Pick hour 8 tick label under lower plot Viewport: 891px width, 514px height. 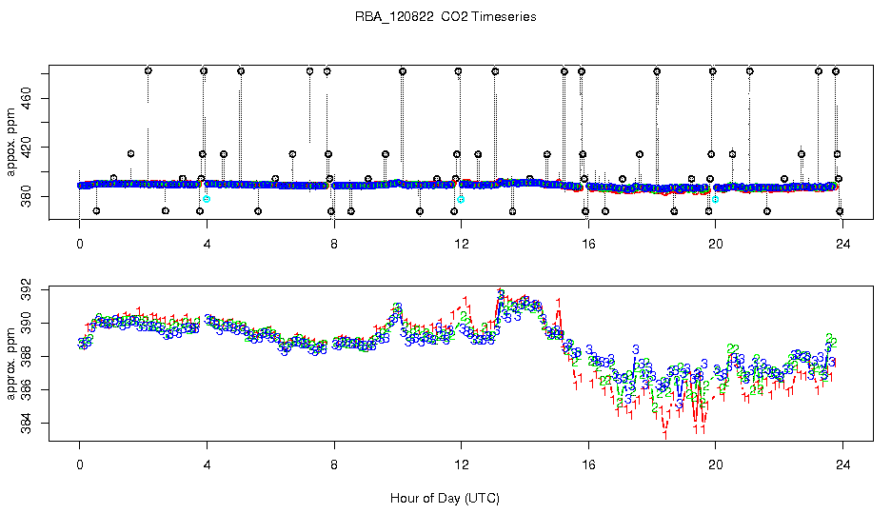click(x=334, y=465)
